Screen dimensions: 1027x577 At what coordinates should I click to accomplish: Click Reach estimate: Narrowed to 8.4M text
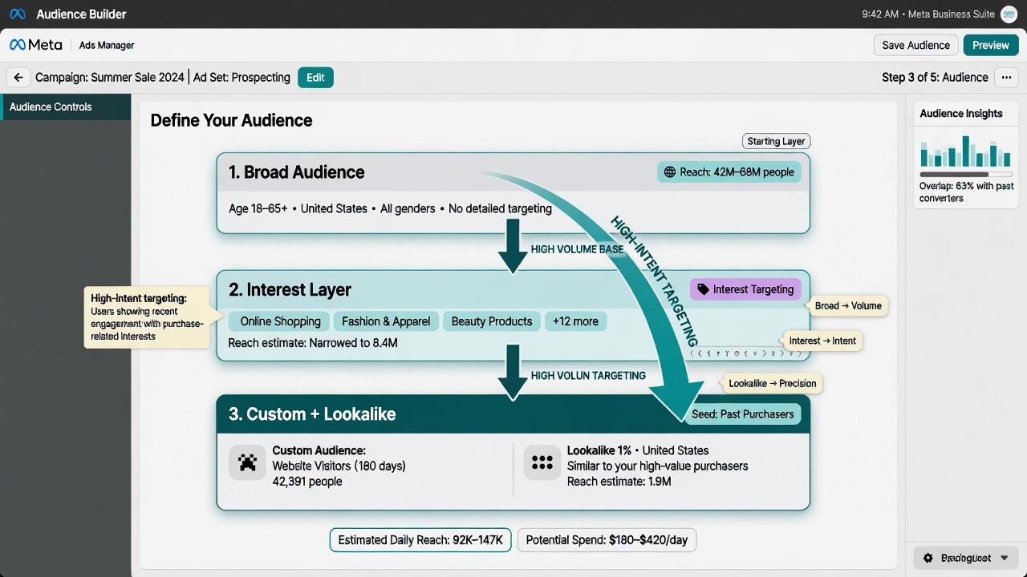pos(313,343)
